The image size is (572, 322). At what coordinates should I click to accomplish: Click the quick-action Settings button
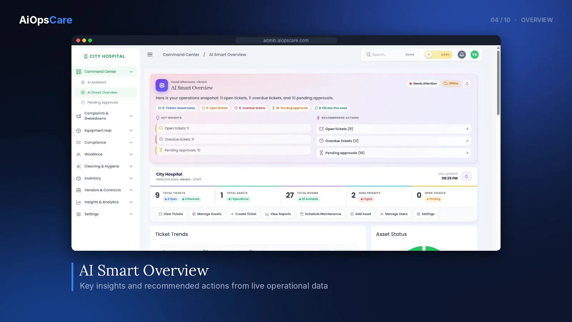426,214
